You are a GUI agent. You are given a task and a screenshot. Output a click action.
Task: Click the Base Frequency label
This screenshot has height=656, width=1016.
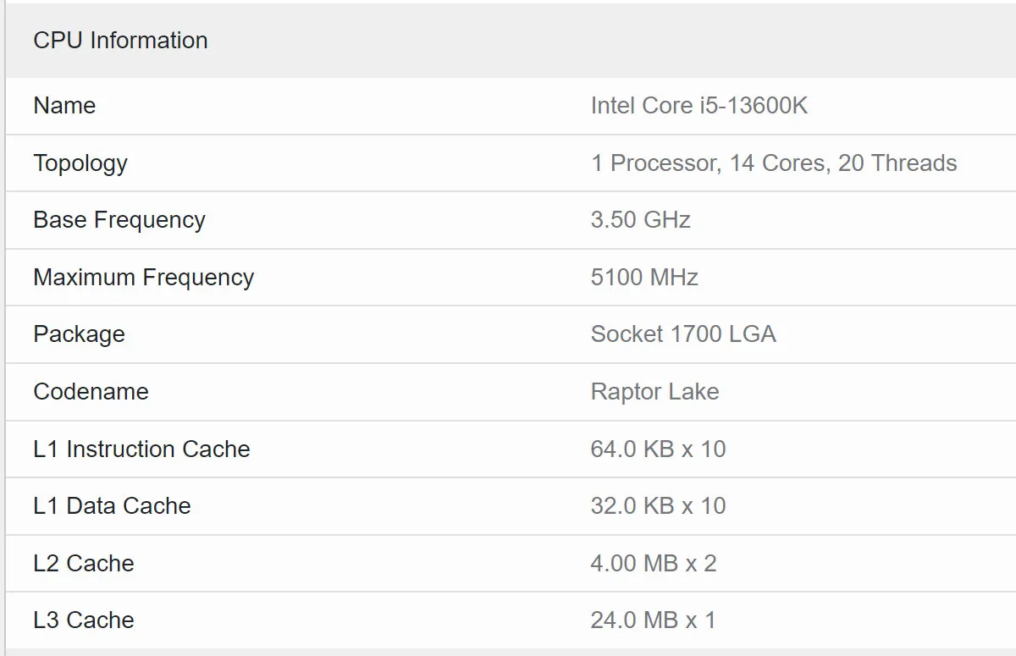click(x=119, y=220)
